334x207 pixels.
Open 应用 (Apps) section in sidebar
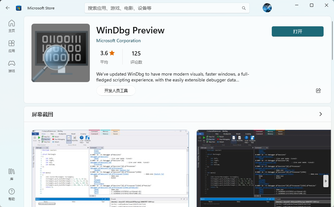point(12,46)
